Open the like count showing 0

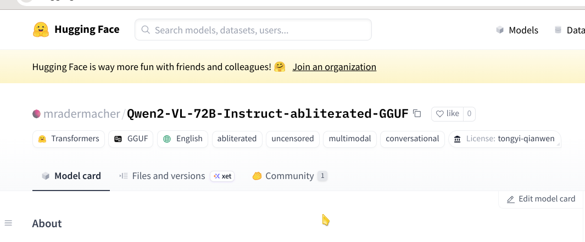(x=469, y=114)
